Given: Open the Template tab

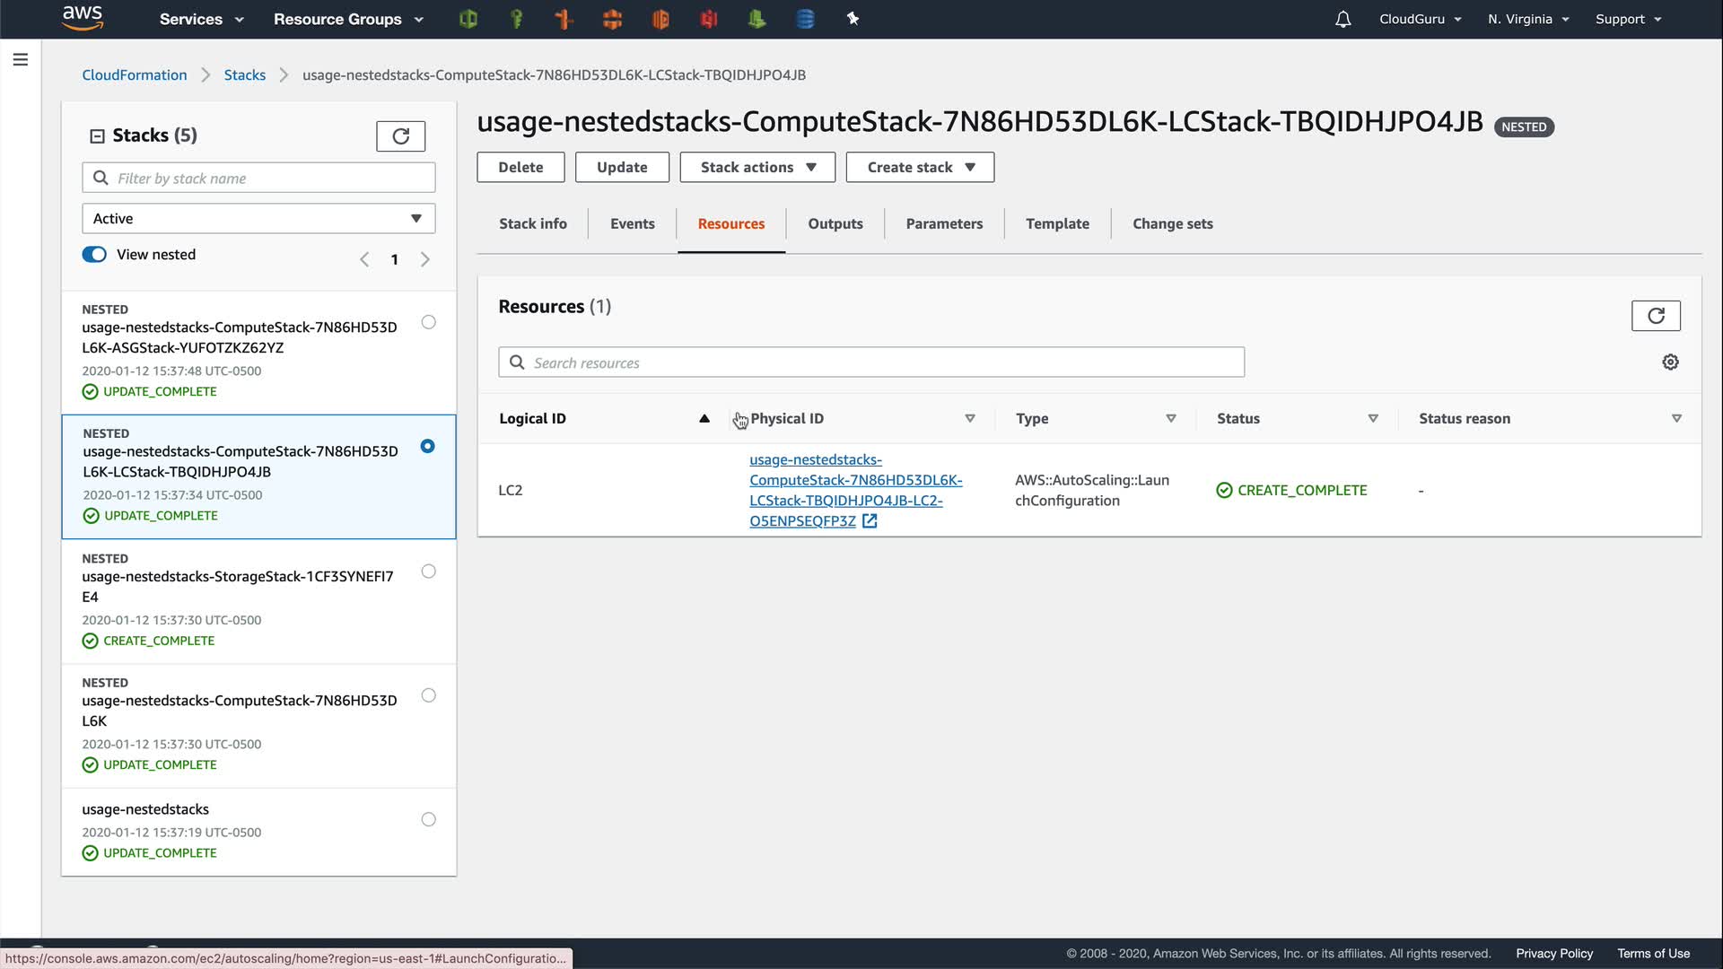Looking at the screenshot, I should [x=1056, y=224].
